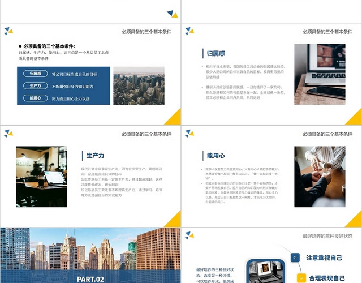Viewport: 362px width, 283px height.
Task: Click the header 必须具备的三个基本条件 above the blue box slide
Action: [146, 32]
